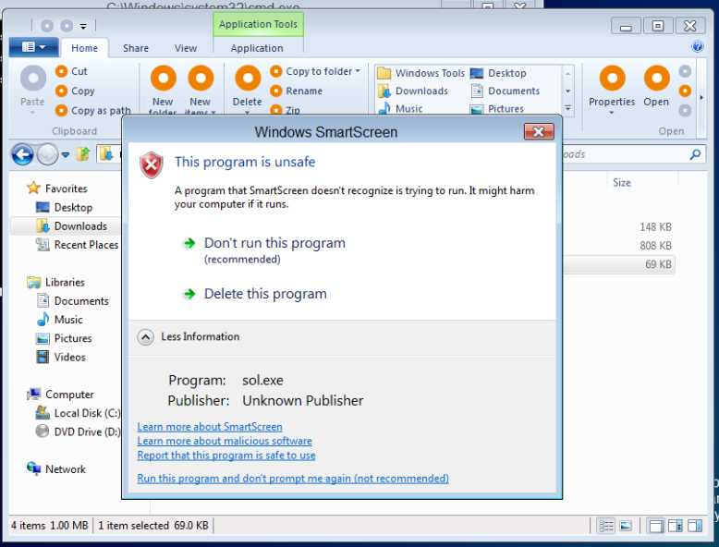Open the Application ribbon tab
The image size is (719, 547).
pos(257,48)
